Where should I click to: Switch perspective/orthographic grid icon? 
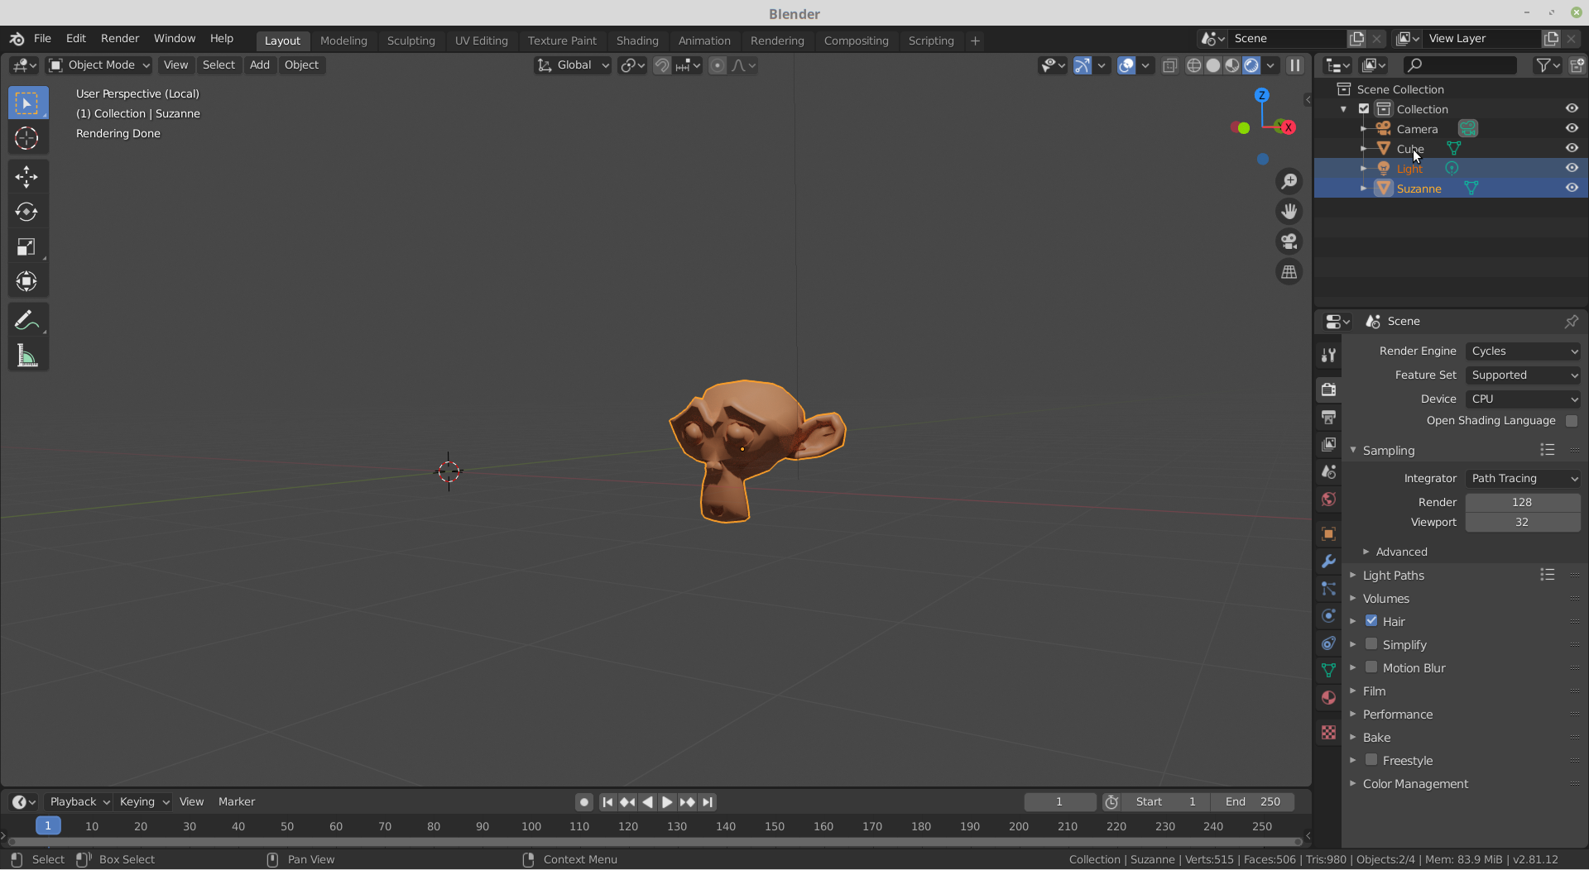coord(1289,272)
